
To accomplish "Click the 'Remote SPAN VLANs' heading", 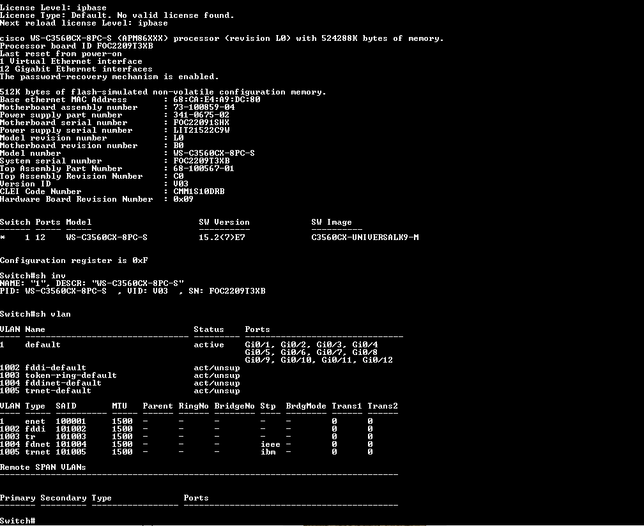I will (43, 467).
